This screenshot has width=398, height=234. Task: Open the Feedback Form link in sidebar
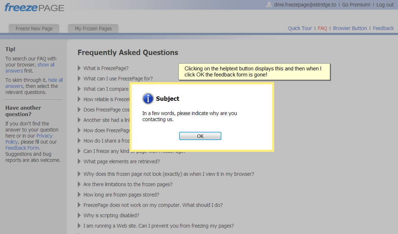coord(22,148)
